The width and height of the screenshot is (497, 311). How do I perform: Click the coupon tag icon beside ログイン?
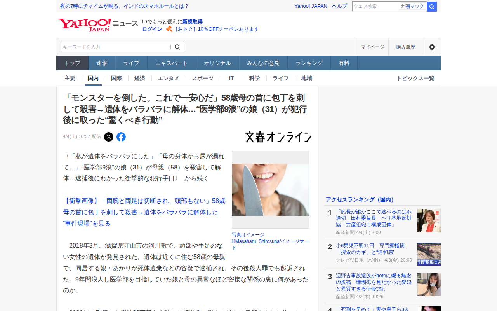169,29
